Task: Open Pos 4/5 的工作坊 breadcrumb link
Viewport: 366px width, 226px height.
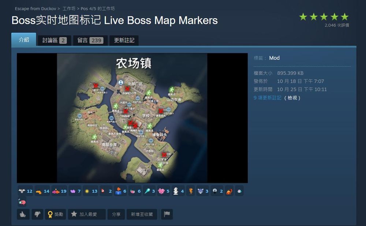Action: click(x=98, y=9)
